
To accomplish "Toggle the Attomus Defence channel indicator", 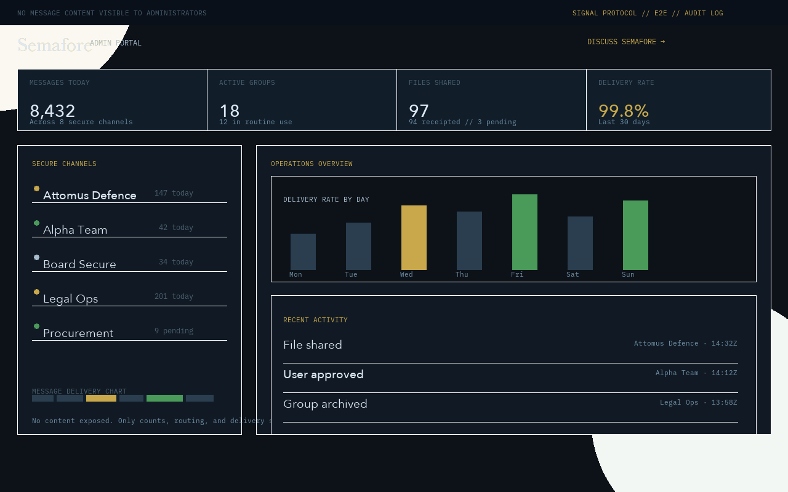I will pos(36,189).
